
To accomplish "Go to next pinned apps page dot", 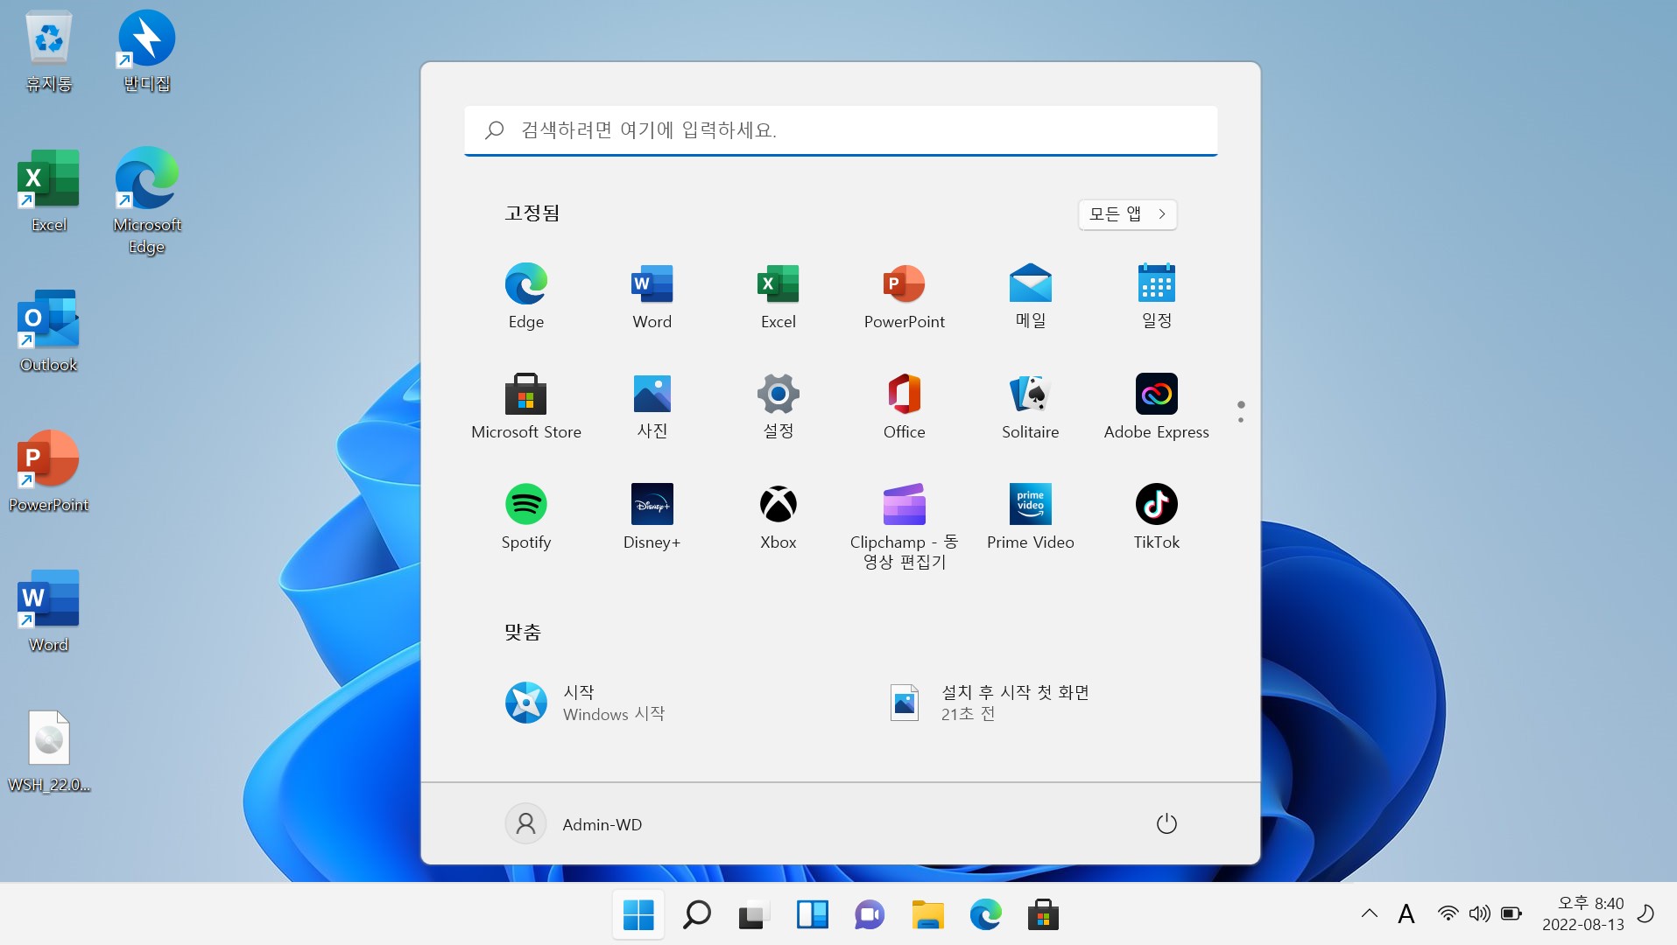I will click(x=1241, y=420).
